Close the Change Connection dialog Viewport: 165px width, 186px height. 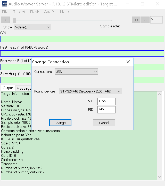[128, 62]
